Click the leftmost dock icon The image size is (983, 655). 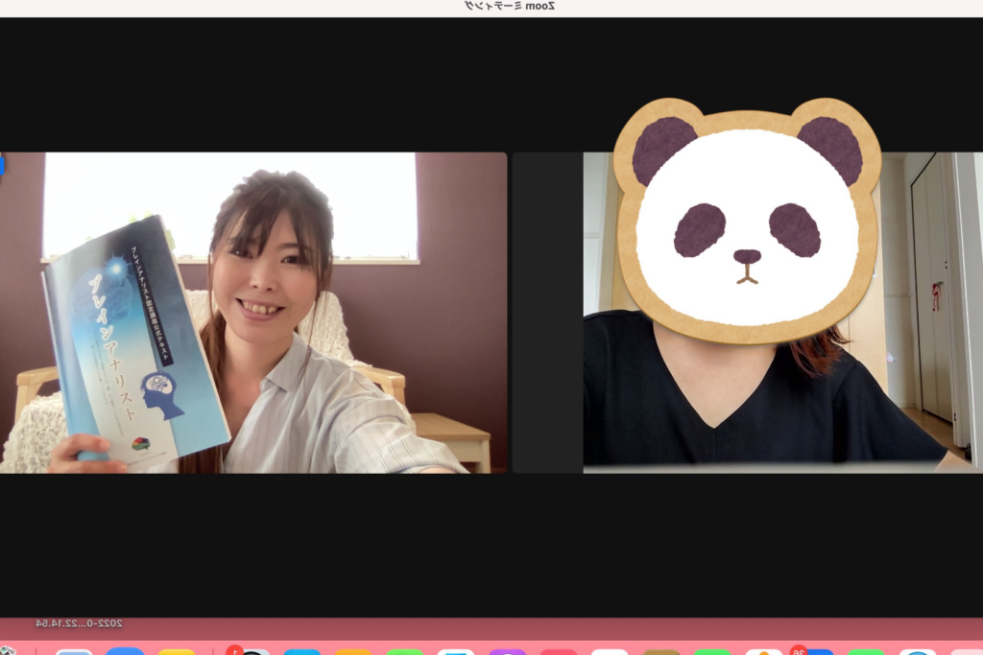click(10, 651)
